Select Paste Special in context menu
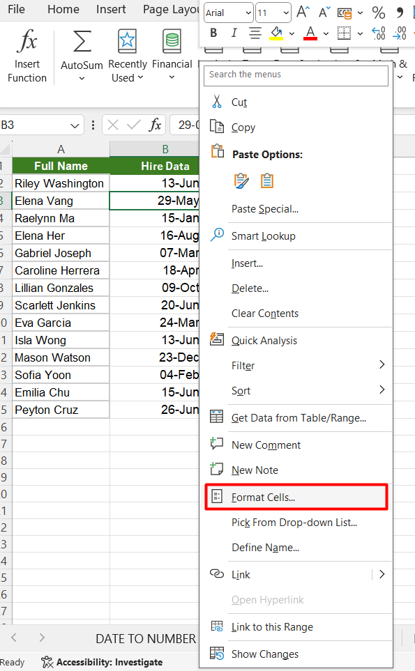 click(264, 209)
